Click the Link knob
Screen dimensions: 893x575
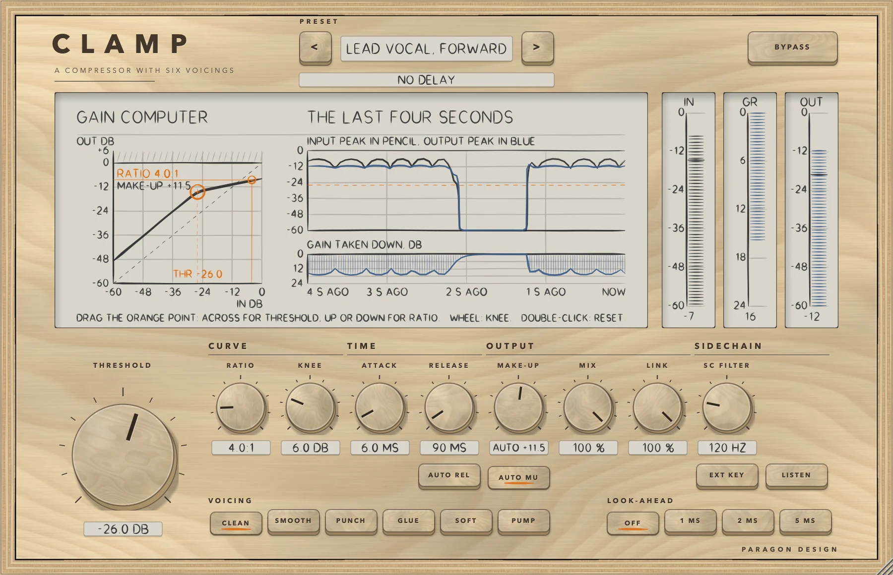pos(657,407)
